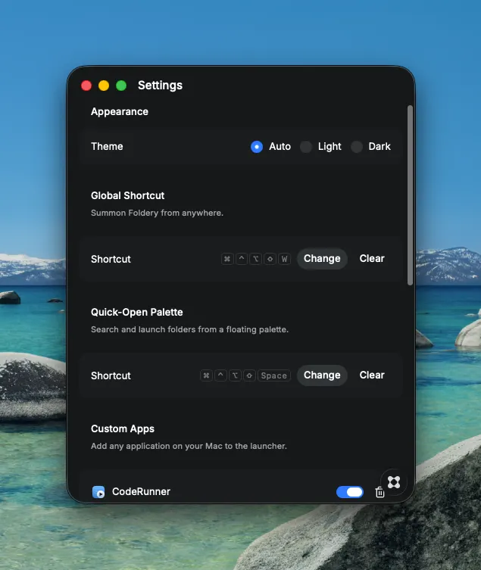The image size is (481, 570).
Task: Click the Settings window scrollbar
Action: click(410, 195)
